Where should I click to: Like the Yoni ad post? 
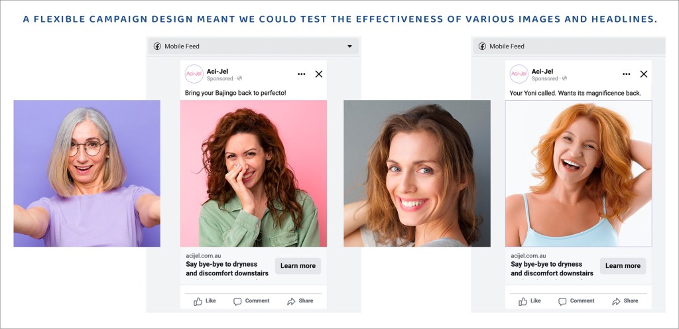pos(530,301)
